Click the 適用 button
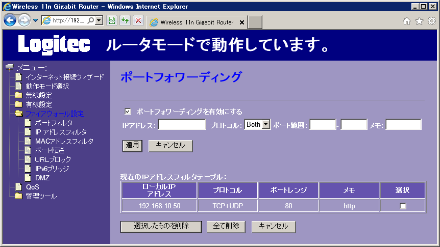 [x=132, y=146]
